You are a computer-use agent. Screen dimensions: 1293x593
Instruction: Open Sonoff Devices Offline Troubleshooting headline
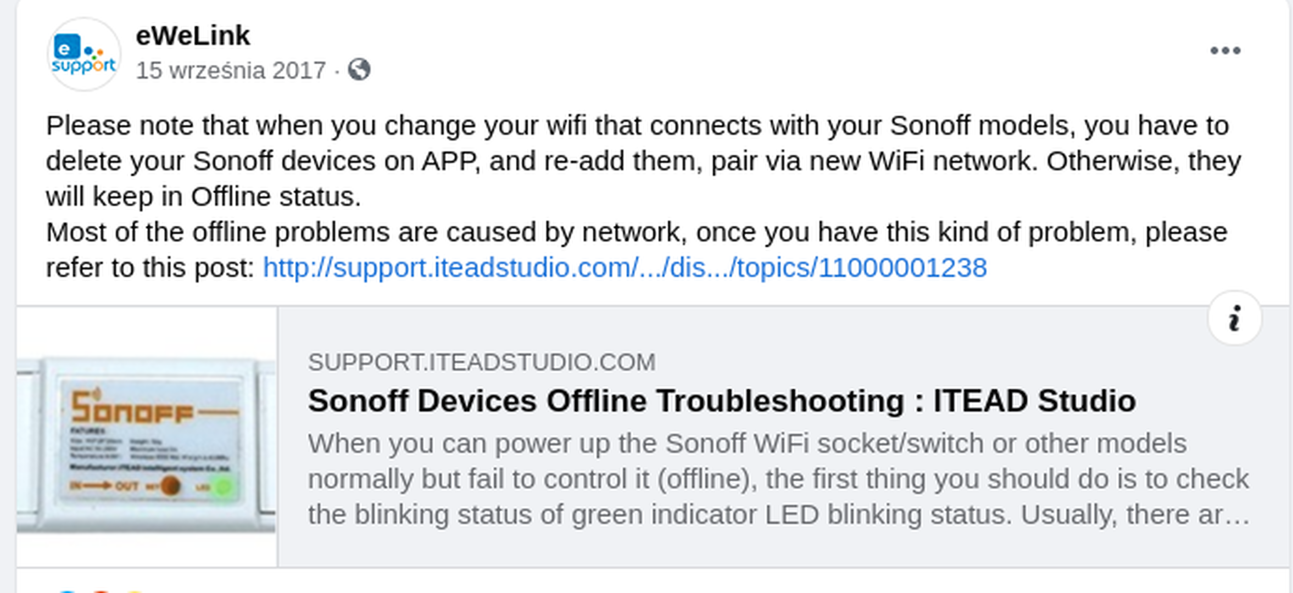tap(722, 401)
